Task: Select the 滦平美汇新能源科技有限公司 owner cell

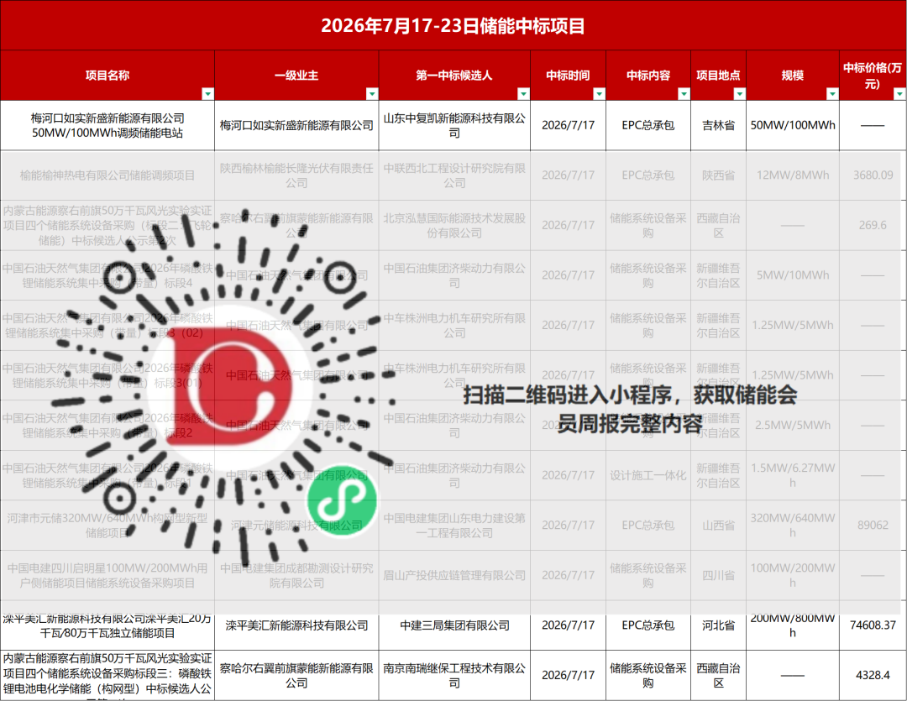Action: pos(296,625)
